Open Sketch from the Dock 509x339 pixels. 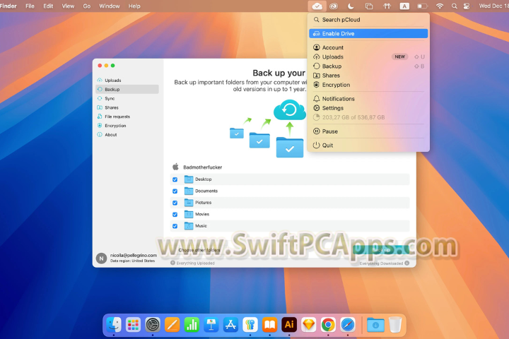[308, 324]
